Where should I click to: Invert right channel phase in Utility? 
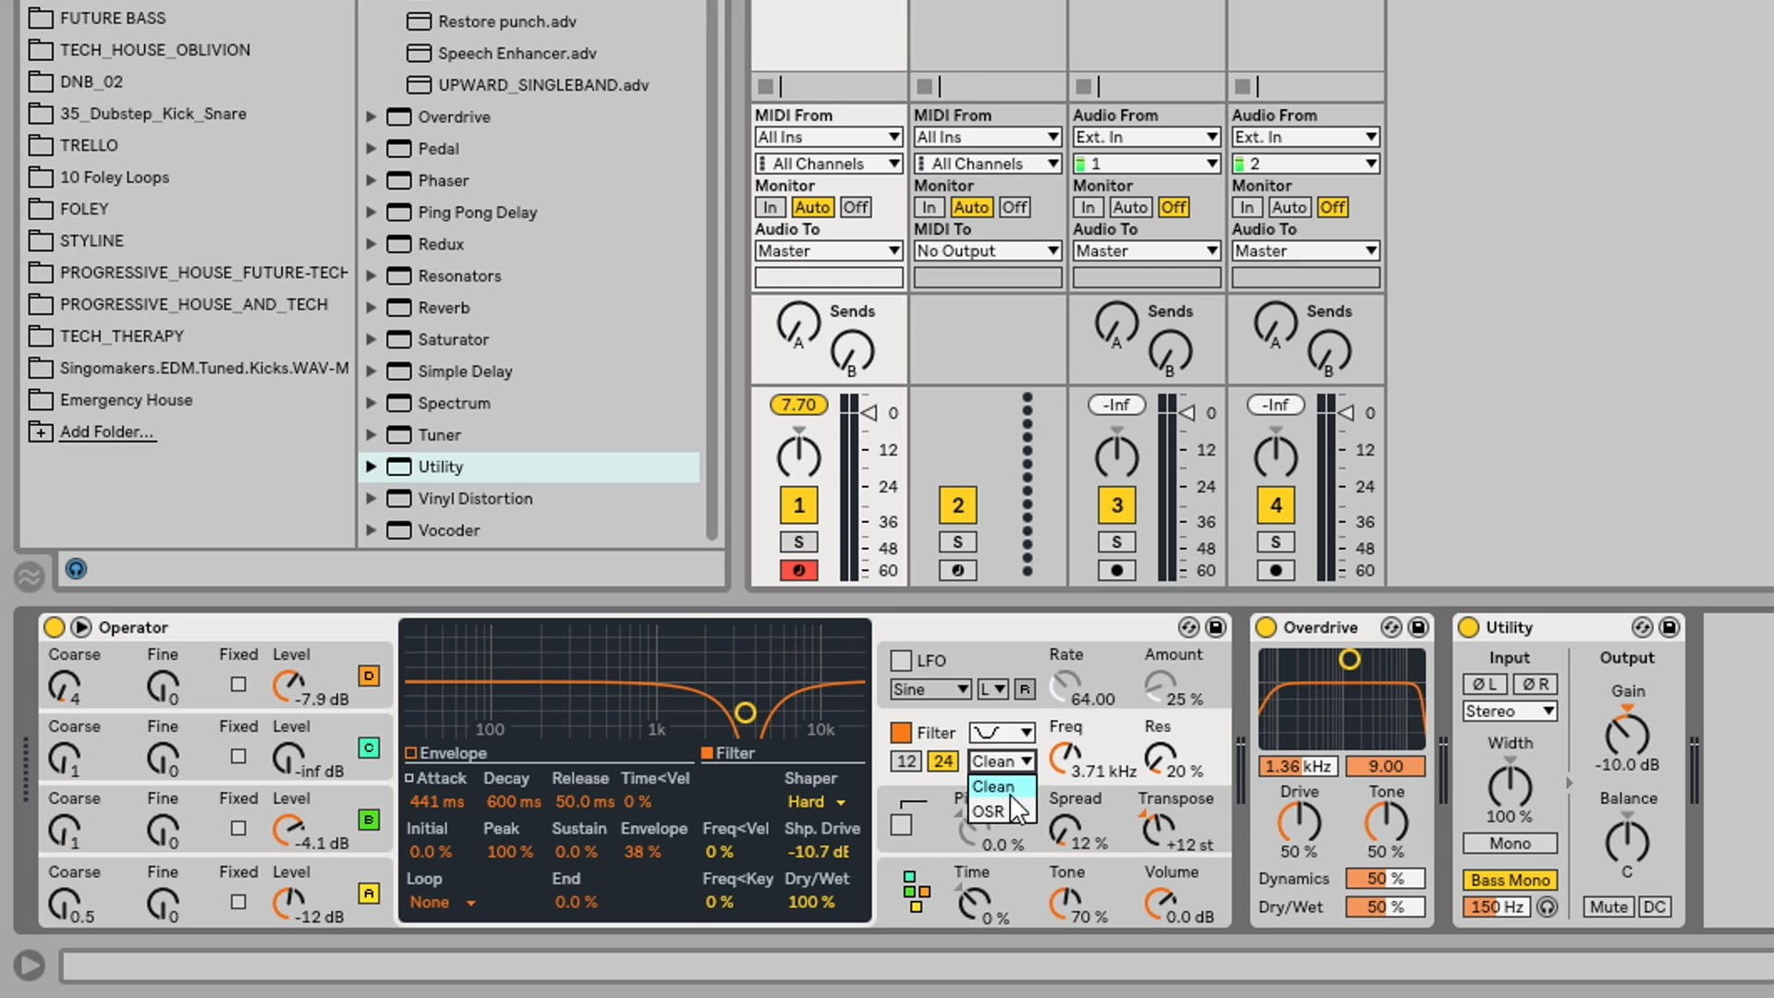1536,685
